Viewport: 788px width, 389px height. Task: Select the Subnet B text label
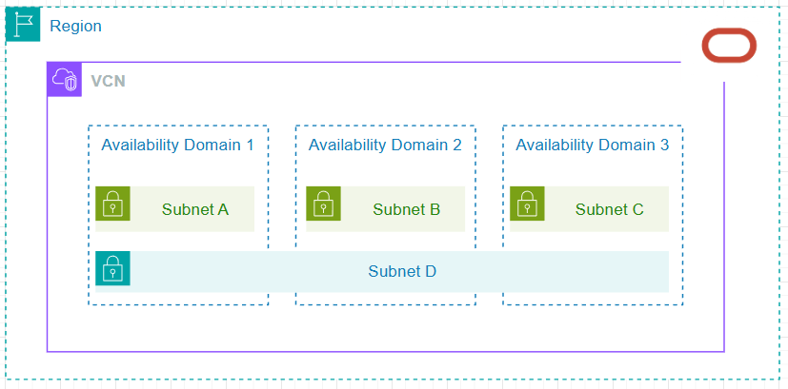(x=406, y=209)
